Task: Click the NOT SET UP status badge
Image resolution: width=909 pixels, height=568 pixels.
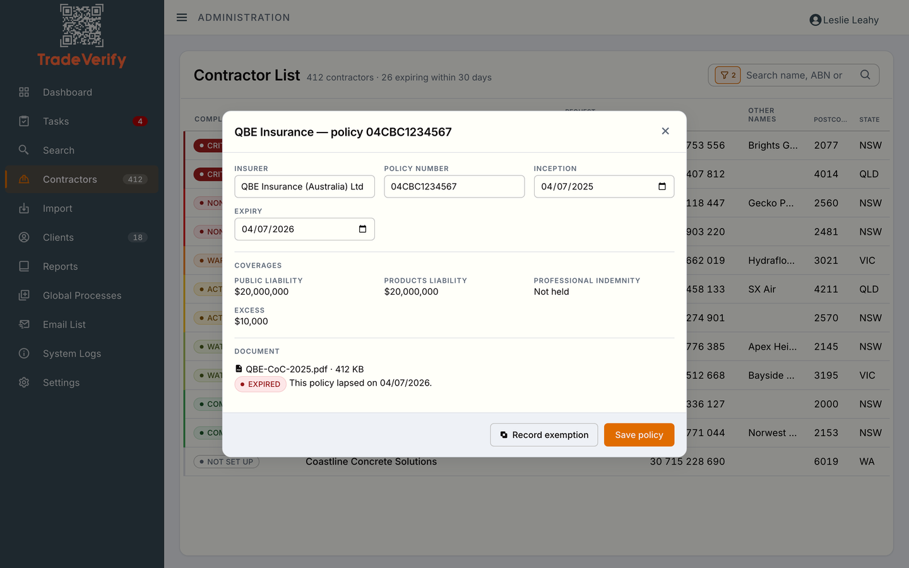Action: point(227,462)
